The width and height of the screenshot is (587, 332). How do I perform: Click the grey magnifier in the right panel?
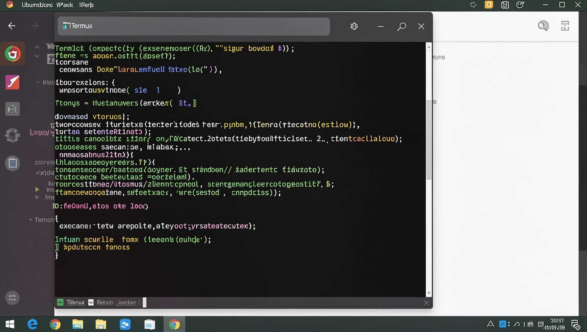(x=543, y=26)
